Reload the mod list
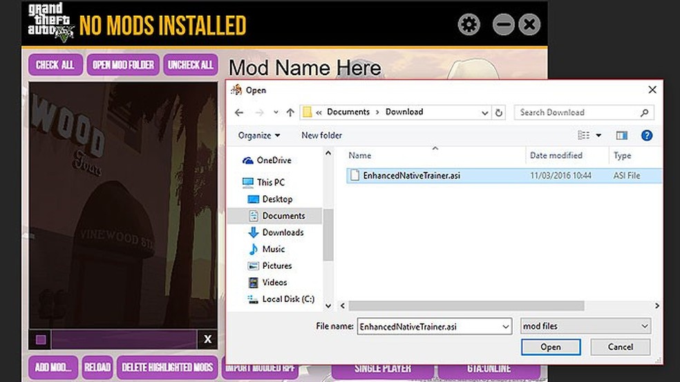 [x=97, y=368]
